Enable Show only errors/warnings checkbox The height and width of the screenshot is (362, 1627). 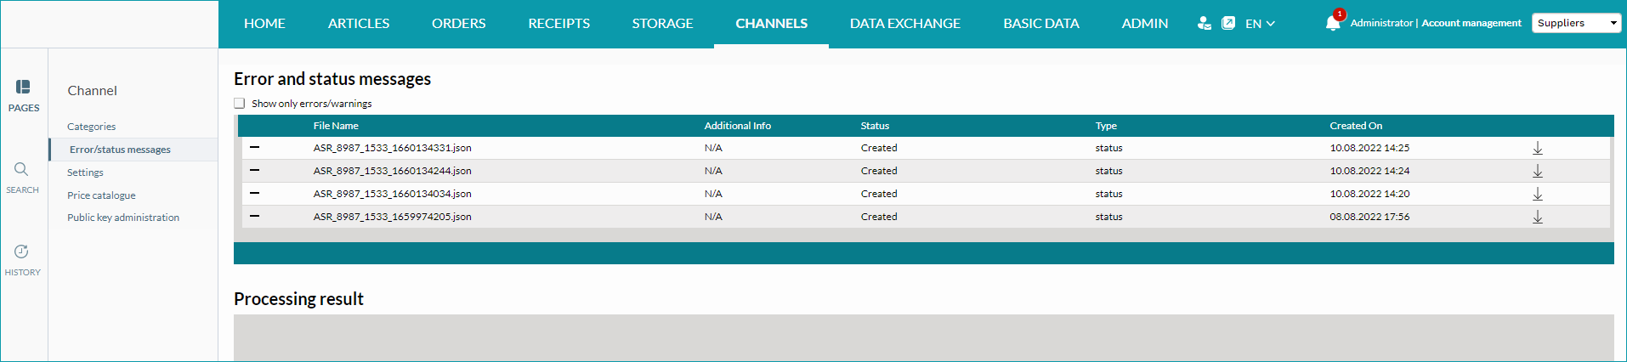(240, 104)
